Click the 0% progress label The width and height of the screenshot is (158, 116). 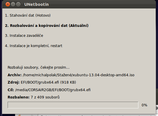145,105
